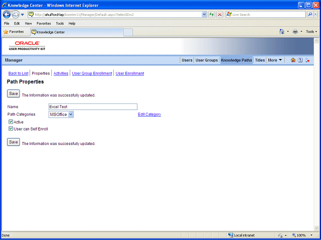Open the Print options dropdown arrow
This screenshot has width=321, height=240.
point(301,31)
